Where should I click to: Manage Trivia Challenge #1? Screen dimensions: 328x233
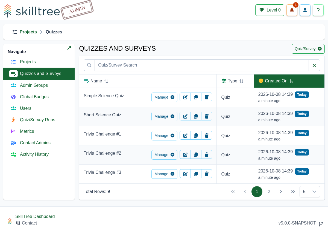point(164,136)
